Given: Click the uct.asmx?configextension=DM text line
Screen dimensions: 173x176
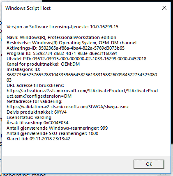Looking at the screenshot, I should (x=39, y=96).
